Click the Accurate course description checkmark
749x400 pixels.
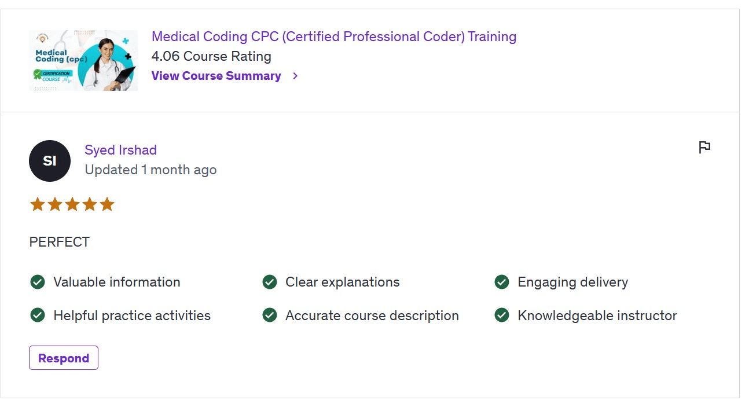click(x=270, y=315)
